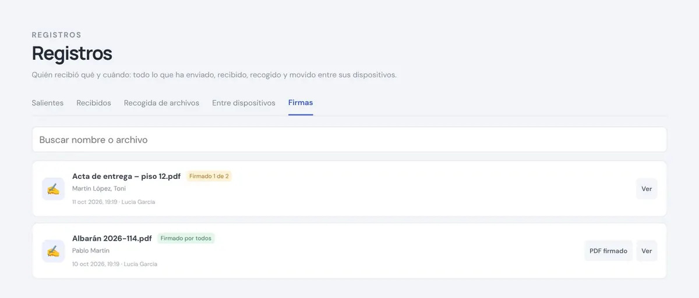
Task: Select the Recogida de archivos tab
Action: (x=161, y=103)
